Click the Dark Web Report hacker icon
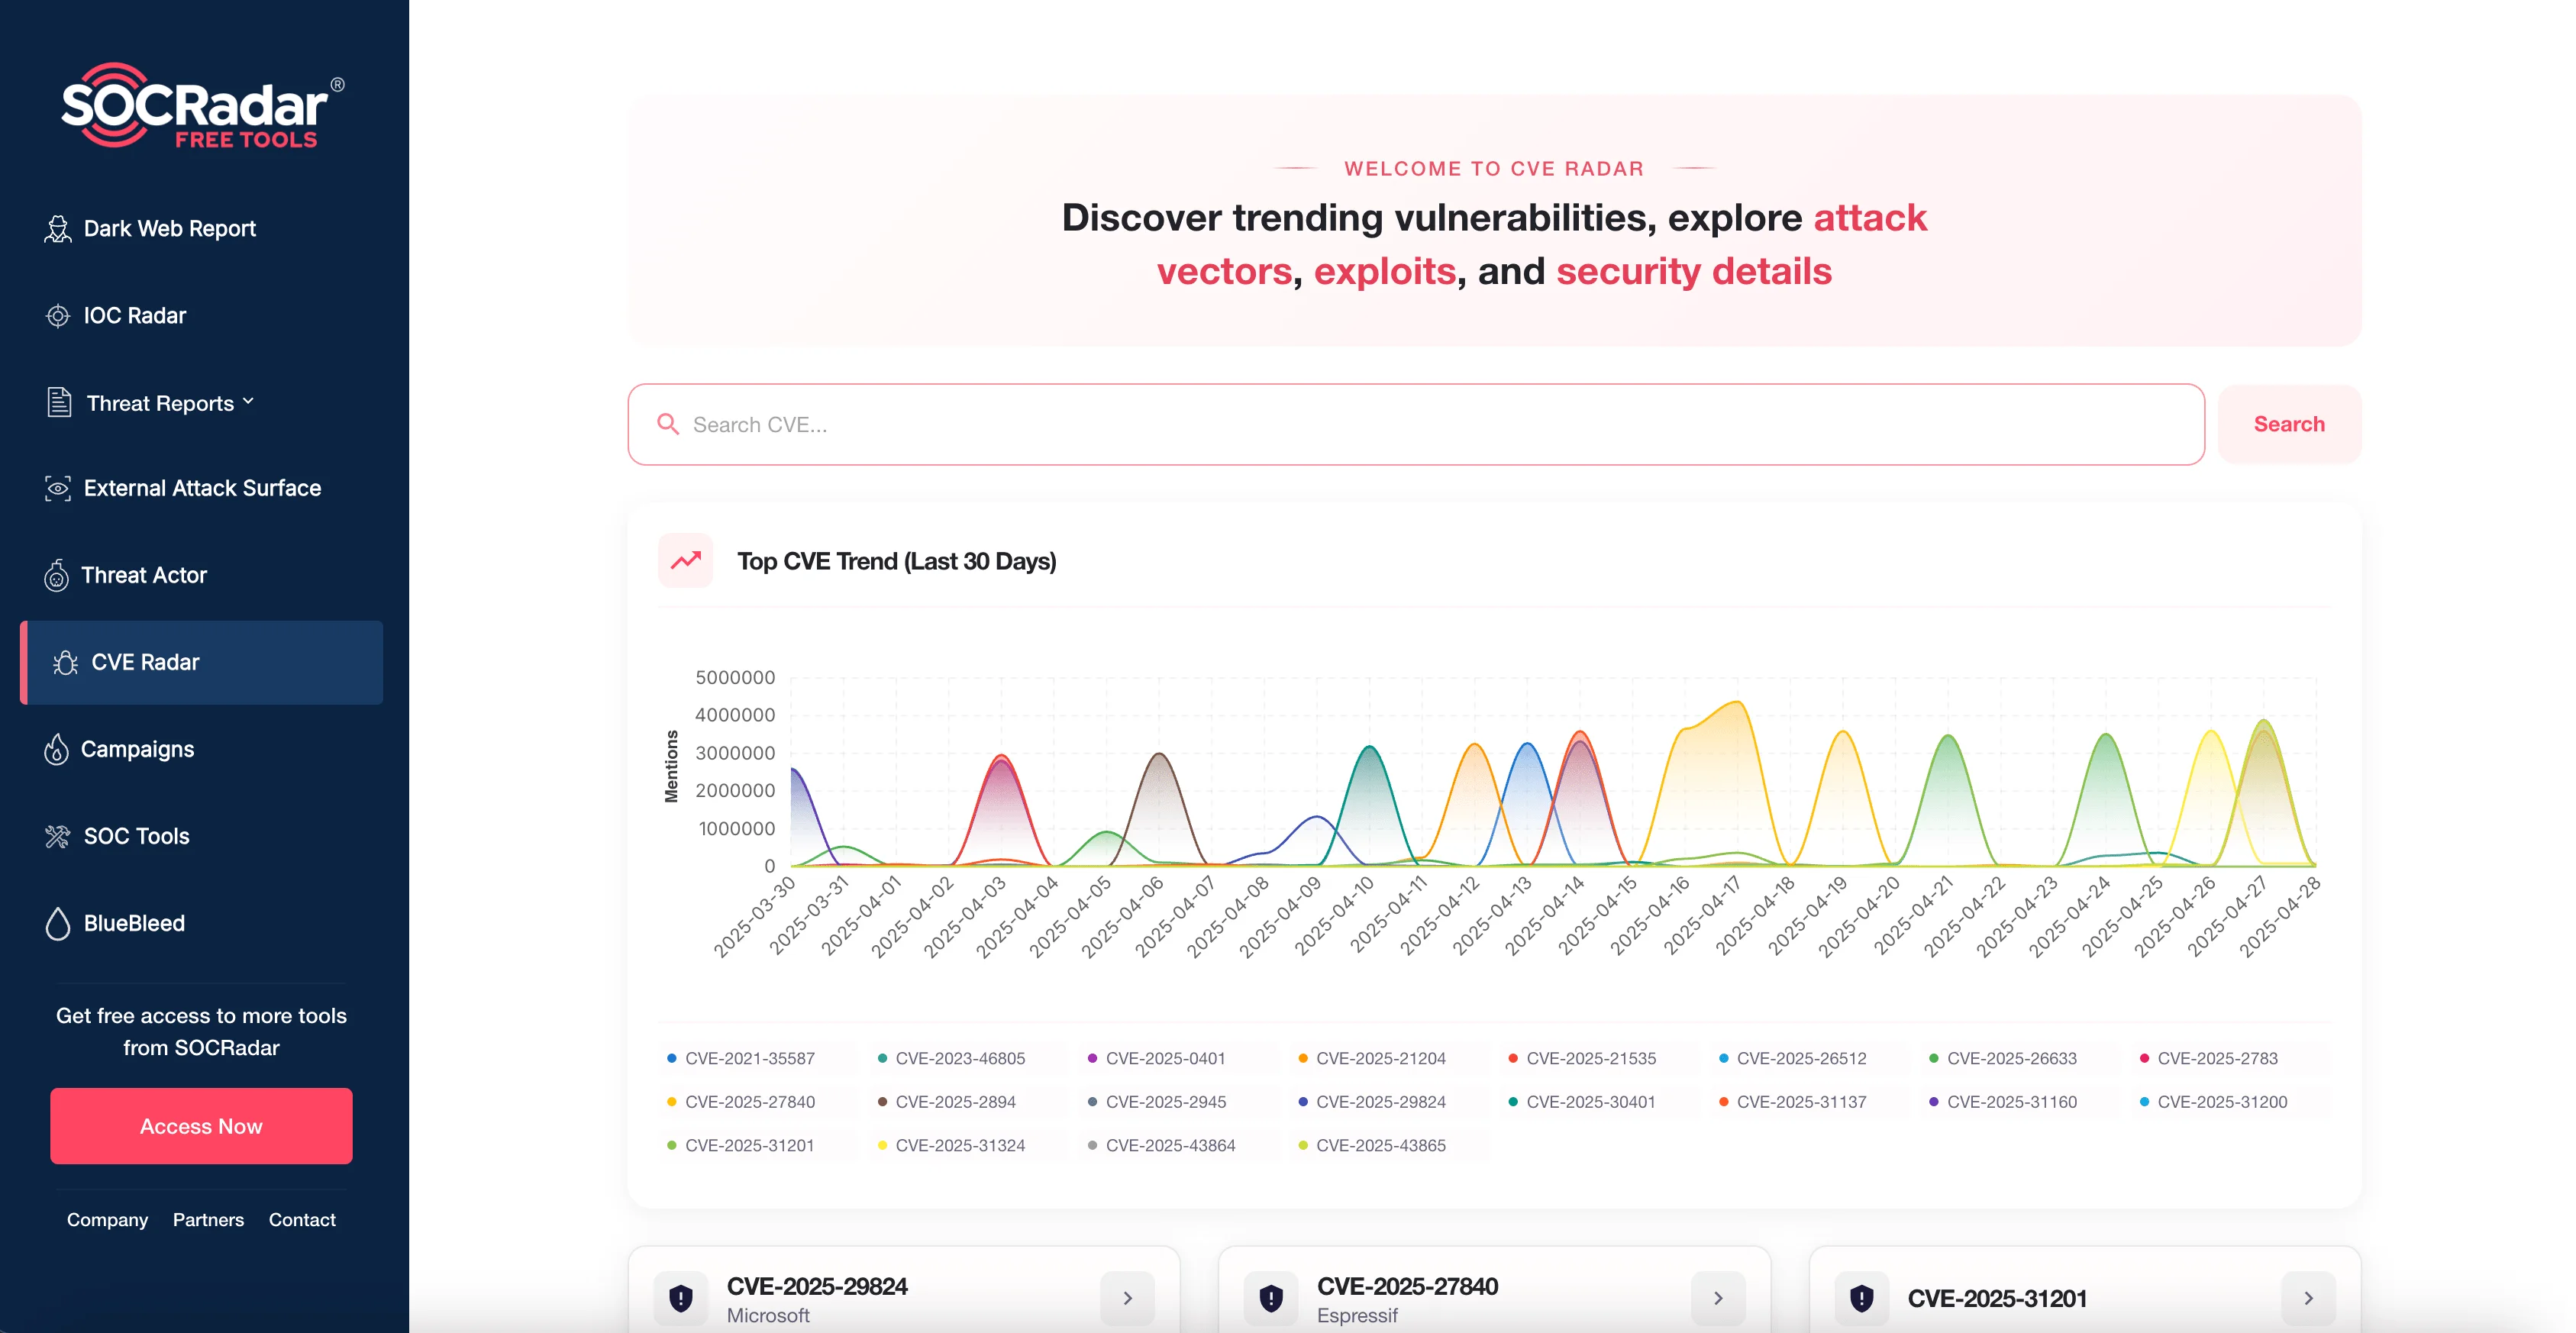Screen dimensions: 2576x1333 (58, 229)
